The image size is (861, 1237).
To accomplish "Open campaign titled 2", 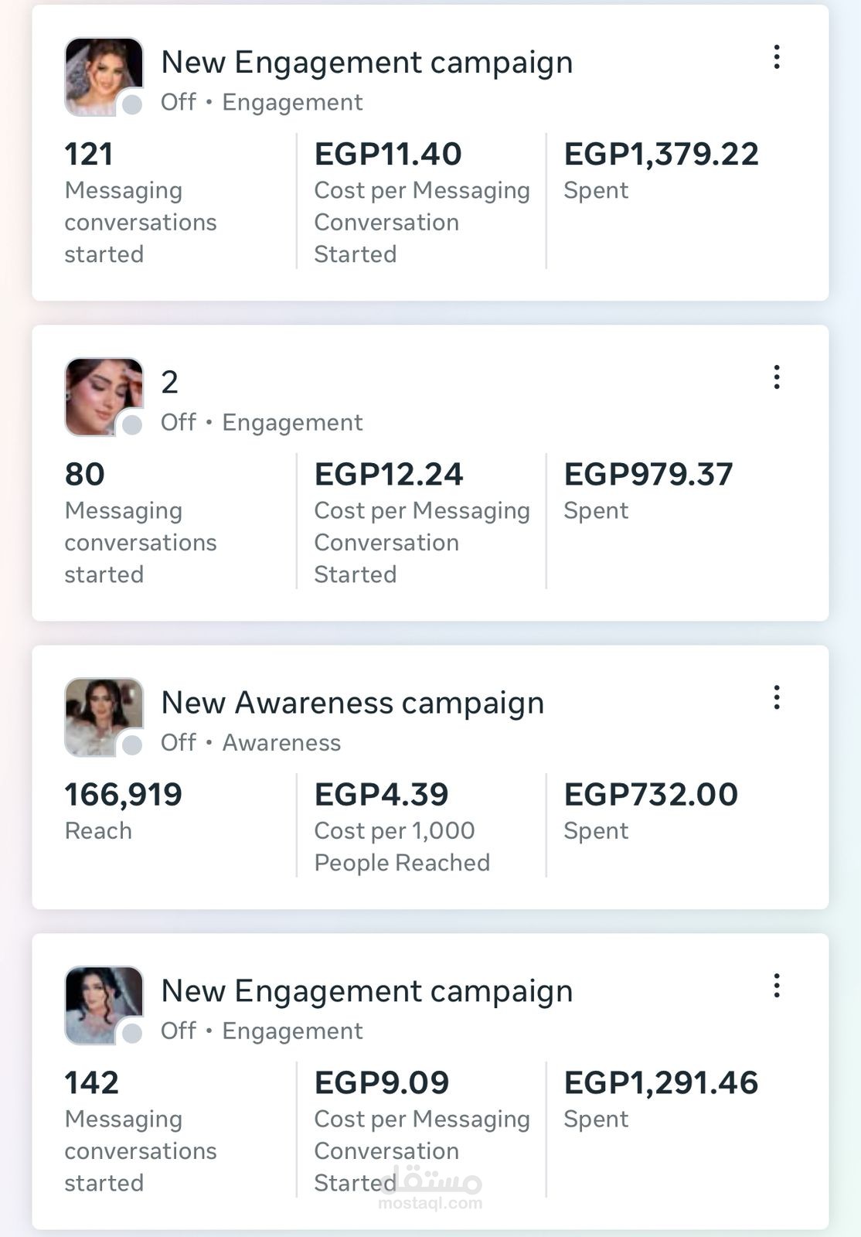I will click(169, 383).
